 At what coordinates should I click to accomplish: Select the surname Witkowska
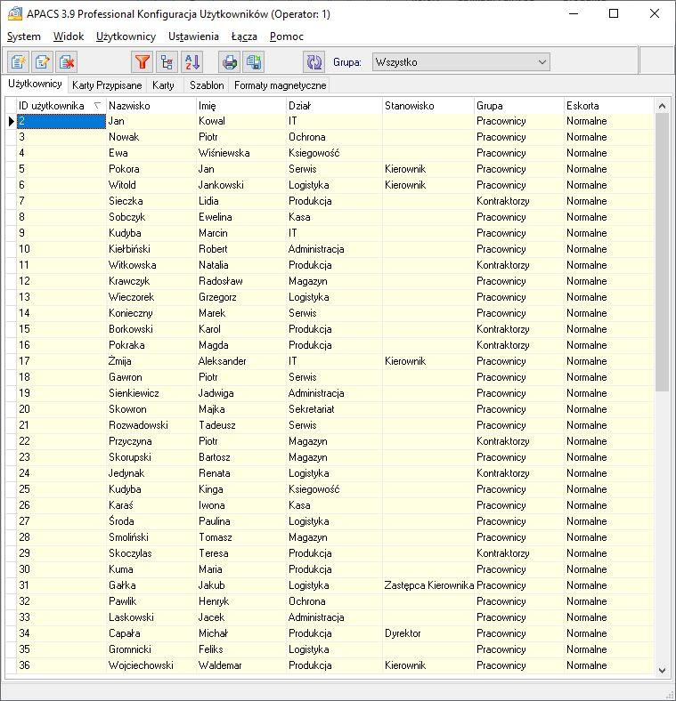pos(133,265)
